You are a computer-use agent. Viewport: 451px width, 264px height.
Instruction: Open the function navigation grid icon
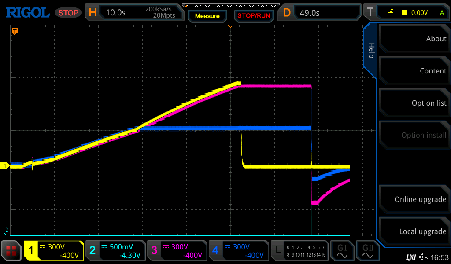coord(11,251)
